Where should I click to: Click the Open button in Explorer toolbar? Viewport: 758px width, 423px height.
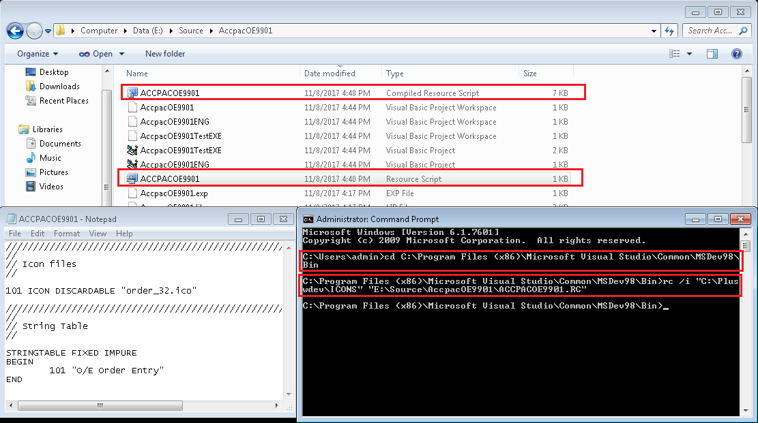pyautogui.click(x=96, y=54)
